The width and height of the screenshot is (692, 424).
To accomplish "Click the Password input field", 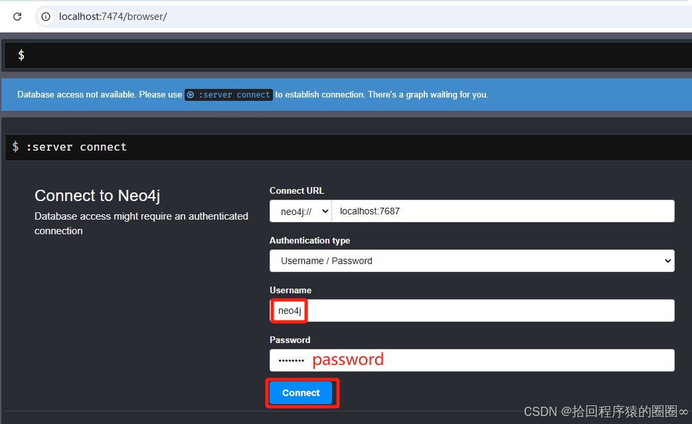I will [472, 360].
